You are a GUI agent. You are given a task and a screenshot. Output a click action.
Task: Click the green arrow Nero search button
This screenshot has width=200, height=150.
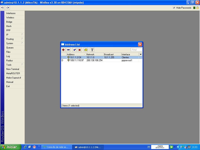171,147
